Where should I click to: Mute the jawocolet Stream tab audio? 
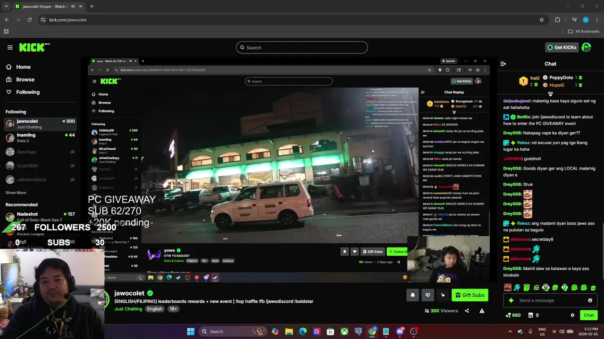73,6
